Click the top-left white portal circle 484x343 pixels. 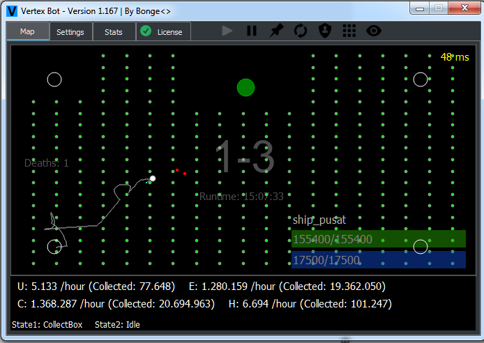(54, 79)
